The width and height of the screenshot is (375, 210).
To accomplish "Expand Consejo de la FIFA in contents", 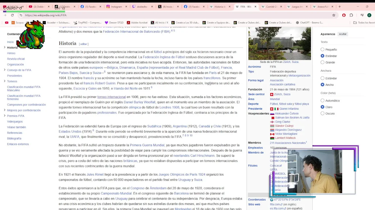I will click(5, 70).
